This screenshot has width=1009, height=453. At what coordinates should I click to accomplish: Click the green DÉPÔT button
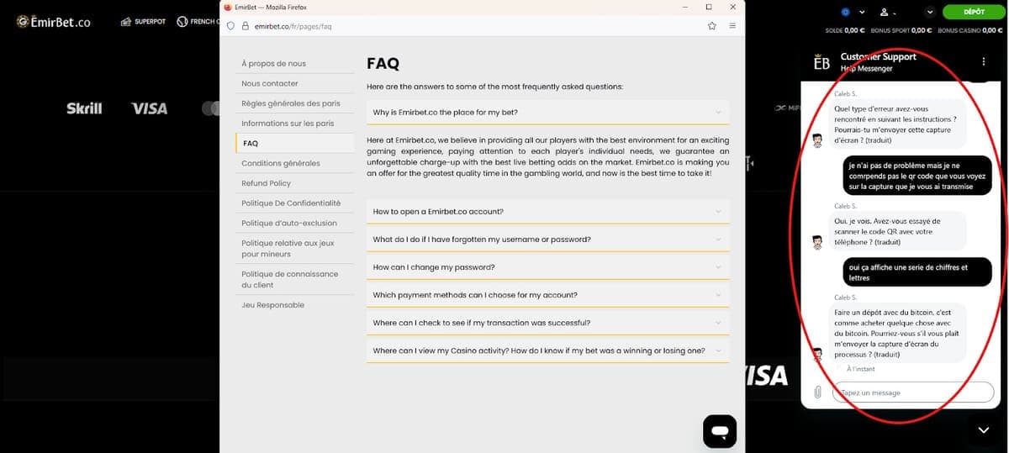tap(973, 12)
